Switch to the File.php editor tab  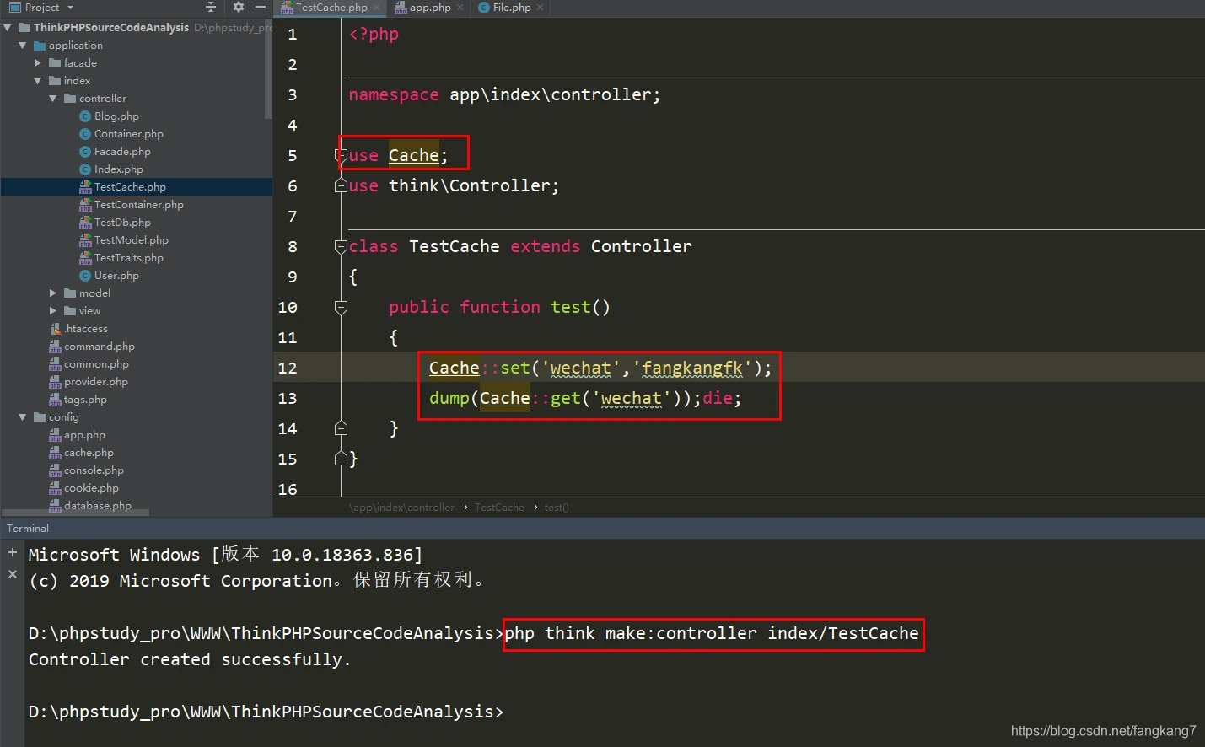(x=511, y=8)
